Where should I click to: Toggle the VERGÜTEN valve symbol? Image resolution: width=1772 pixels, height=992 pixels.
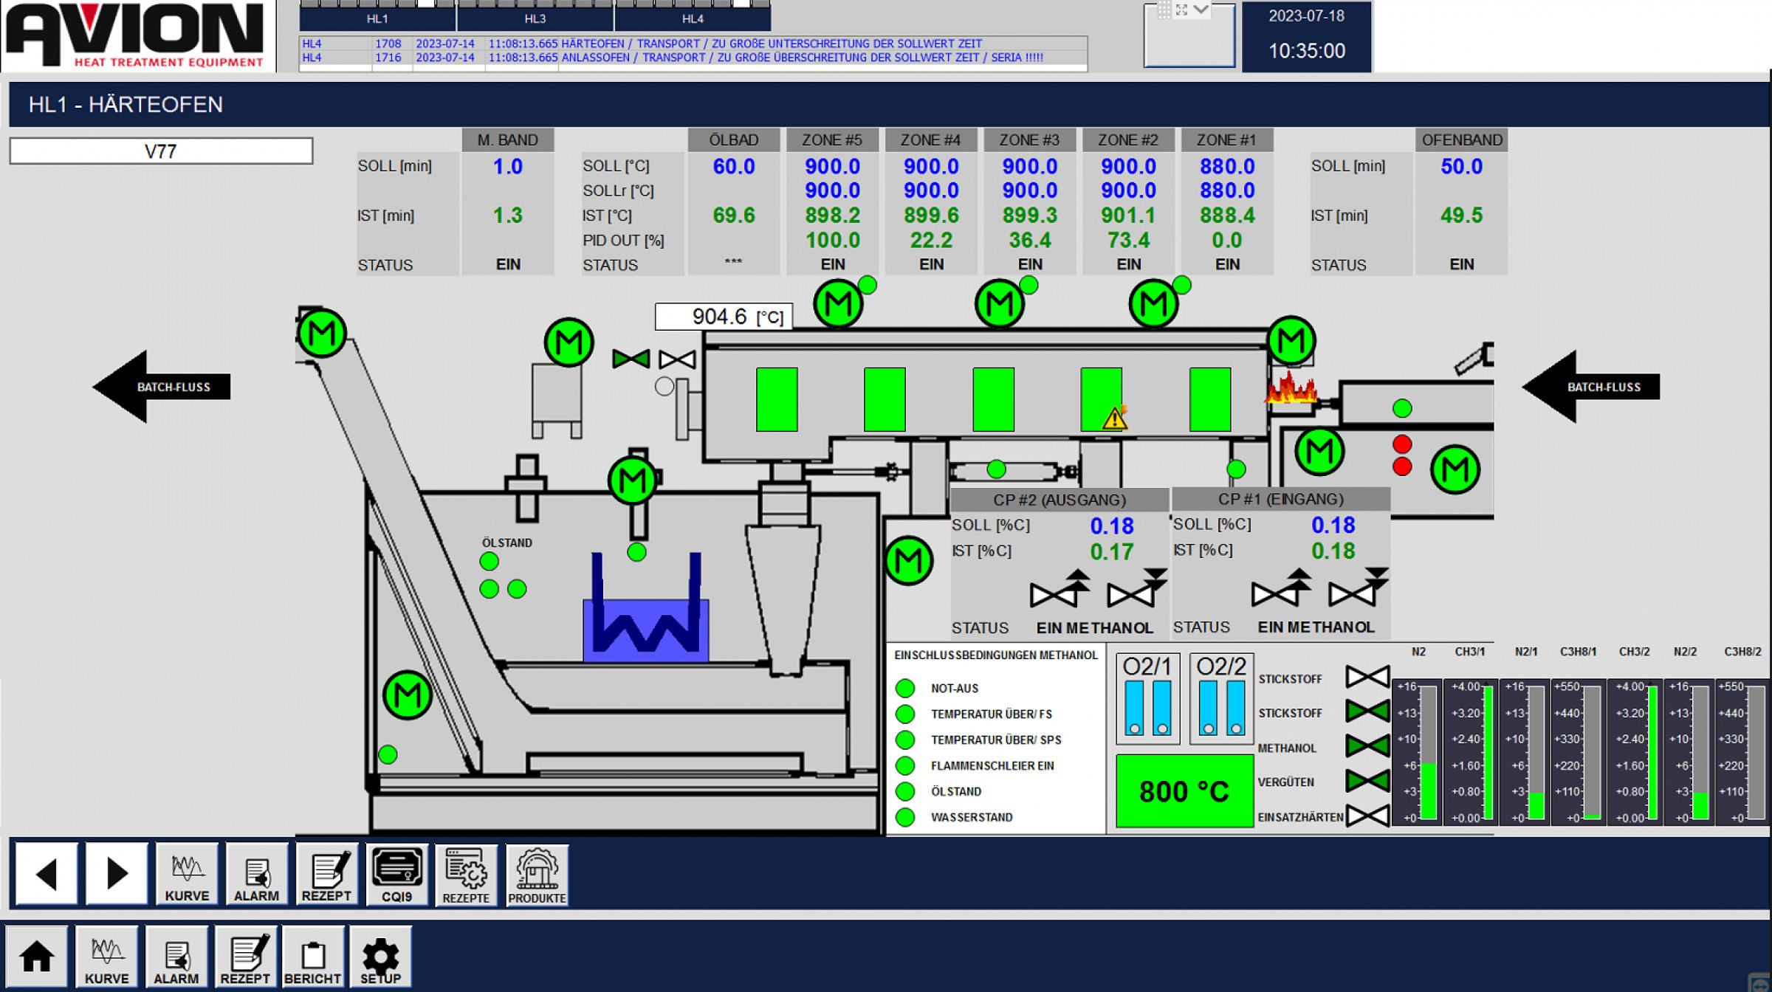1367,781
